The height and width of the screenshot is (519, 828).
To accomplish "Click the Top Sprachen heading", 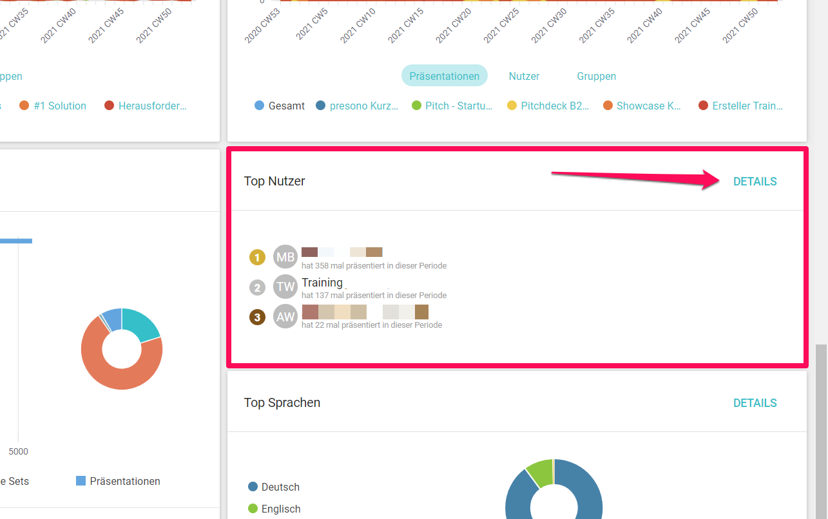I will [x=282, y=403].
